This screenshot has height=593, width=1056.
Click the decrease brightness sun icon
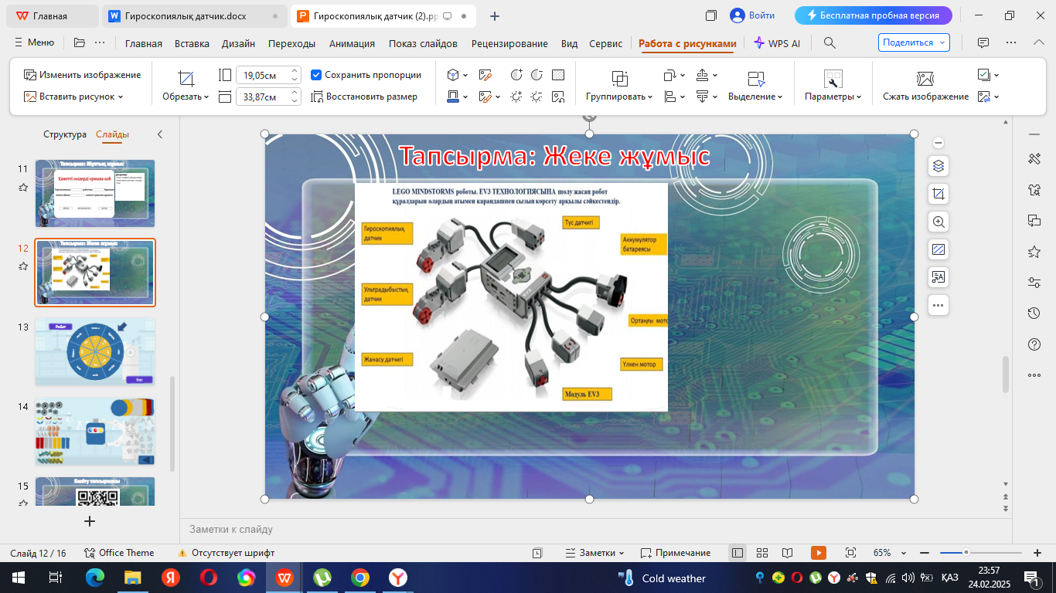(537, 97)
